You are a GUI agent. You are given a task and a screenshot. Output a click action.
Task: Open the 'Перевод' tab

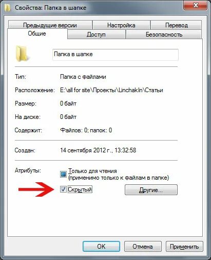click(x=176, y=25)
